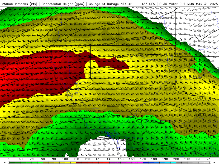Click the 210 knot color scale label
Screen dimensions: 219x164
click(x=187, y=159)
